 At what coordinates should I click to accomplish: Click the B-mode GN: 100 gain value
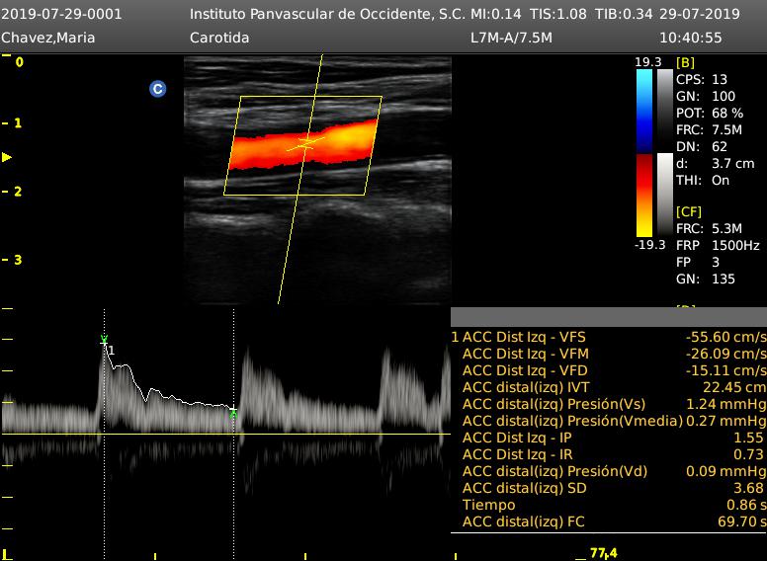(x=706, y=96)
